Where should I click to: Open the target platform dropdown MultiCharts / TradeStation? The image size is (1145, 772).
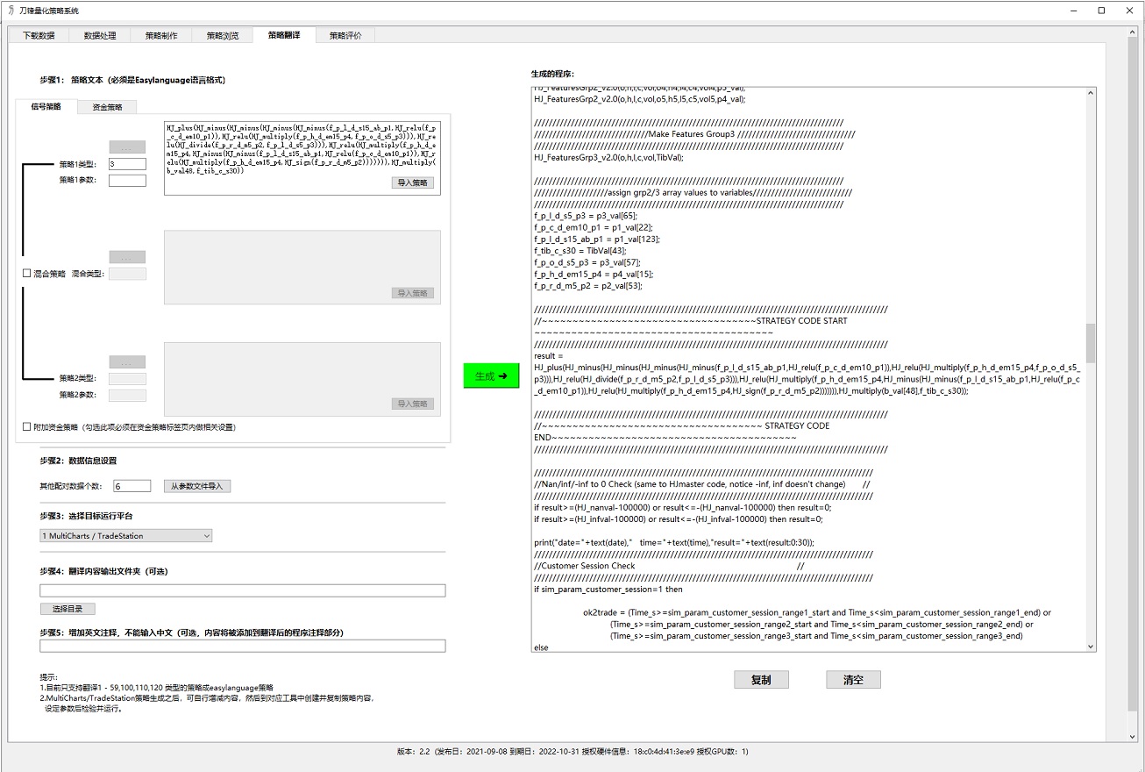tap(125, 535)
